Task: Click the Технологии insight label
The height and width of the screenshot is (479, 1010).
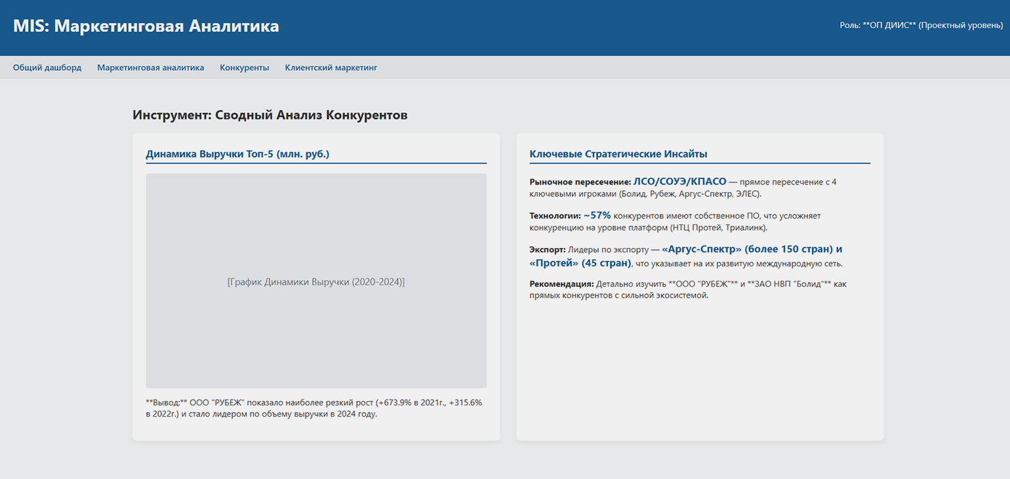Action: pyautogui.click(x=555, y=216)
